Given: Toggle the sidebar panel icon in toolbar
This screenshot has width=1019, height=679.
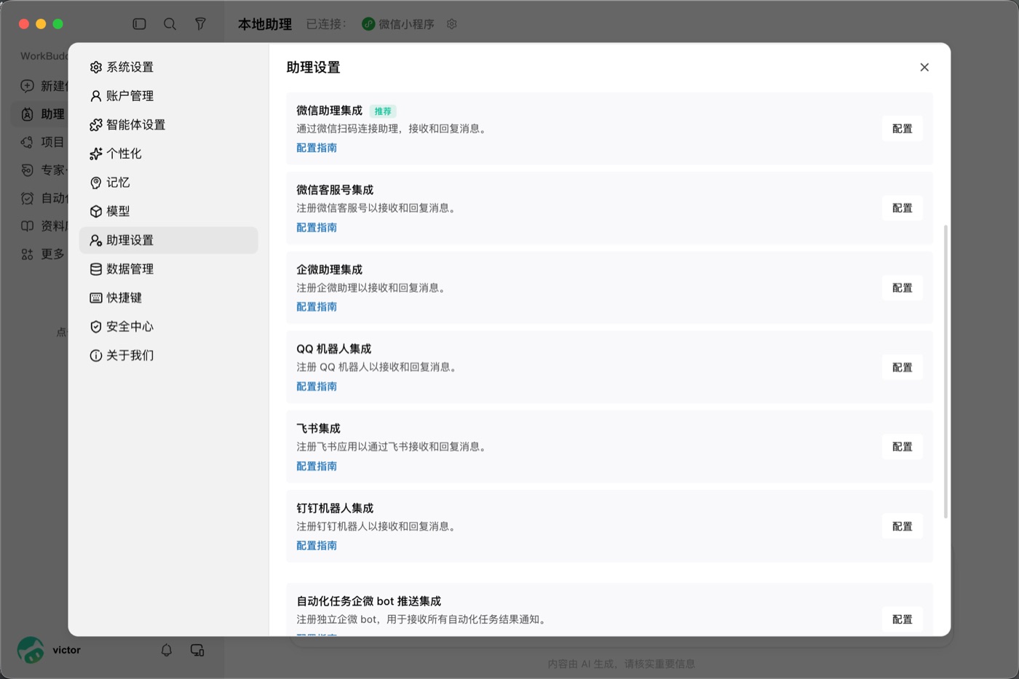Looking at the screenshot, I should 140,24.
